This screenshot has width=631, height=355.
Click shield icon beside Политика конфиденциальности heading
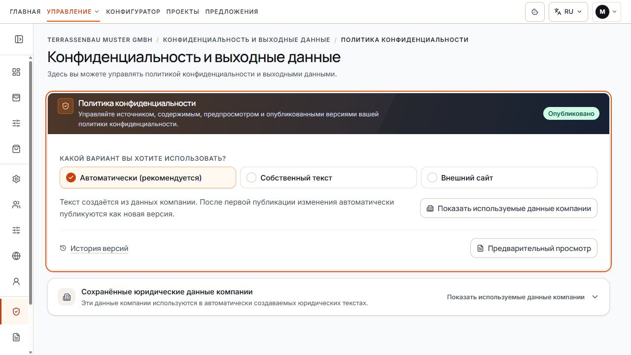[x=66, y=106]
